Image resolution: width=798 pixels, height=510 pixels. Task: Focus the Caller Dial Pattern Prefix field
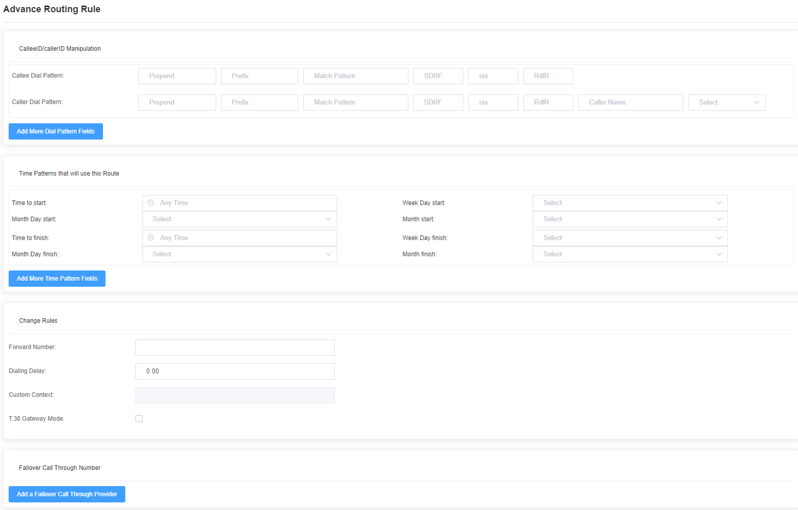[260, 103]
